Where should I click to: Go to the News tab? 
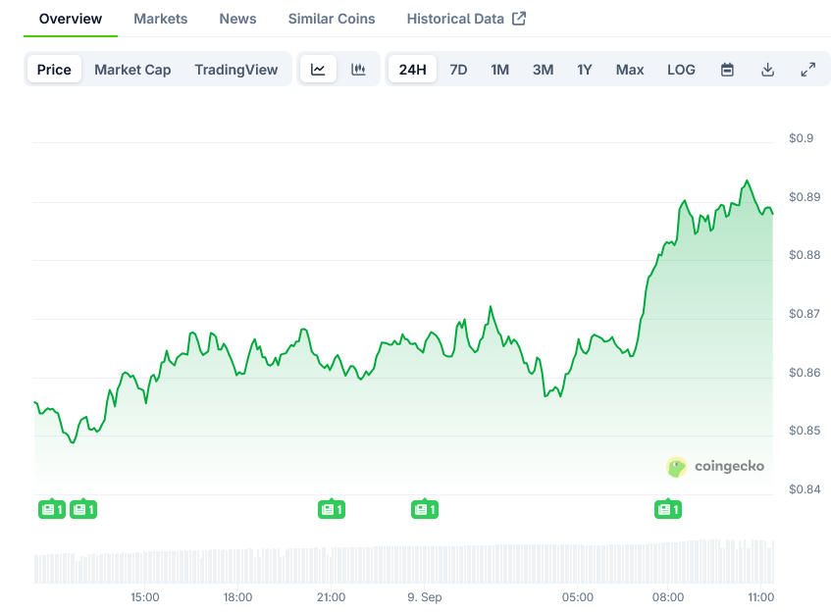click(x=237, y=19)
